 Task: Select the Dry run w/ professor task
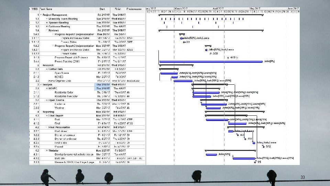pyautogui.click(x=65, y=139)
